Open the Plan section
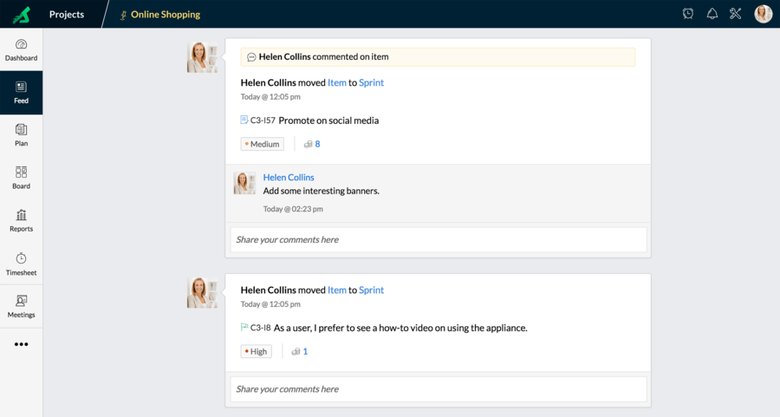This screenshot has width=780, height=417. 21,135
